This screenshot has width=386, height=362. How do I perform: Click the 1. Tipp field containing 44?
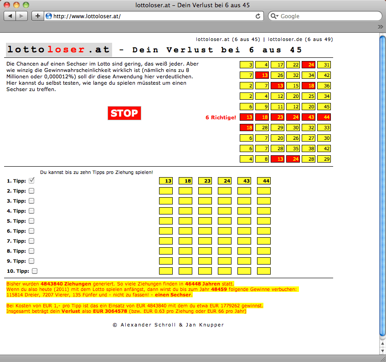[x=264, y=181]
